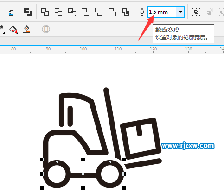Click the 1.5 mm outline width field
This screenshot has width=224, height=192.
(x=162, y=12)
